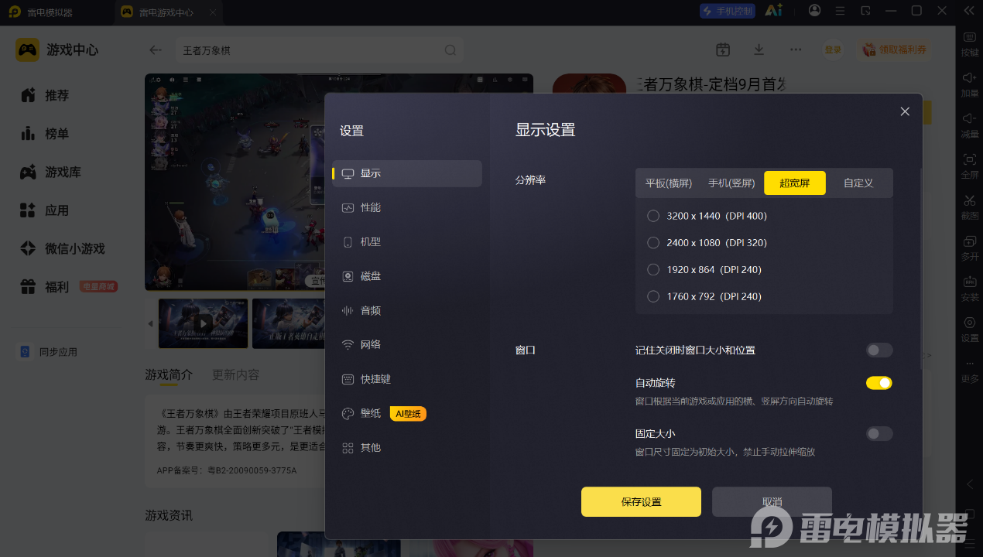Switch to the 雷电游戏中心 tab
The height and width of the screenshot is (557, 983).
click(168, 12)
